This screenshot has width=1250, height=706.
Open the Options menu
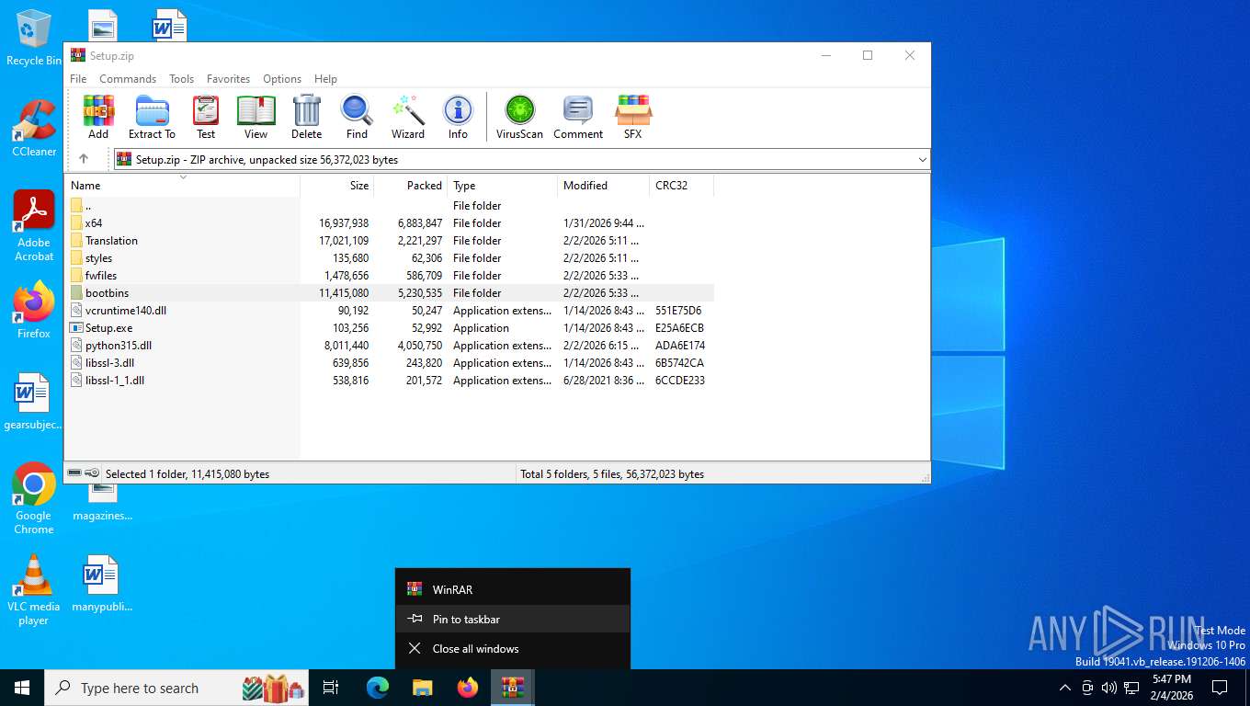click(x=282, y=79)
